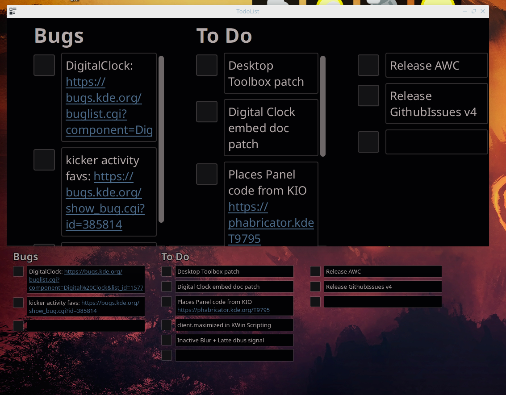Click the Bugs heading in desktop widget
The width and height of the screenshot is (506, 395).
(25, 257)
